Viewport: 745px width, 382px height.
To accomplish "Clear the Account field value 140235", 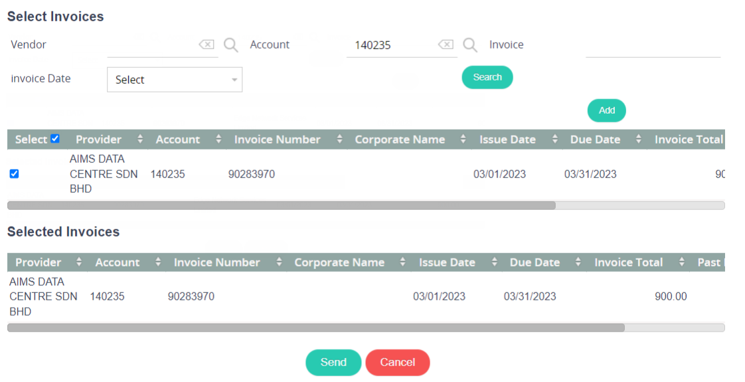I will click(x=446, y=45).
